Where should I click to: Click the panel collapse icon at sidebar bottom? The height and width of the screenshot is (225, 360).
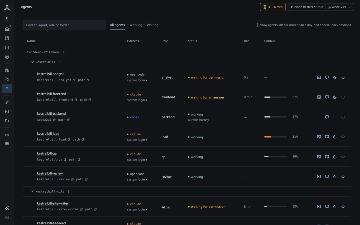pos(7,217)
